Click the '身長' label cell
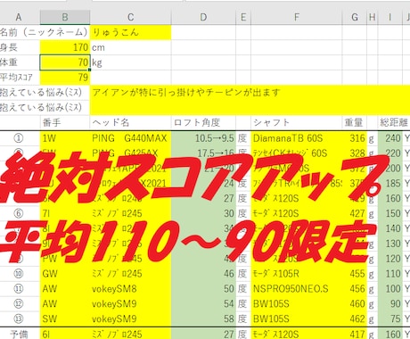The height and width of the screenshot is (339, 410). (x=20, y=47)
